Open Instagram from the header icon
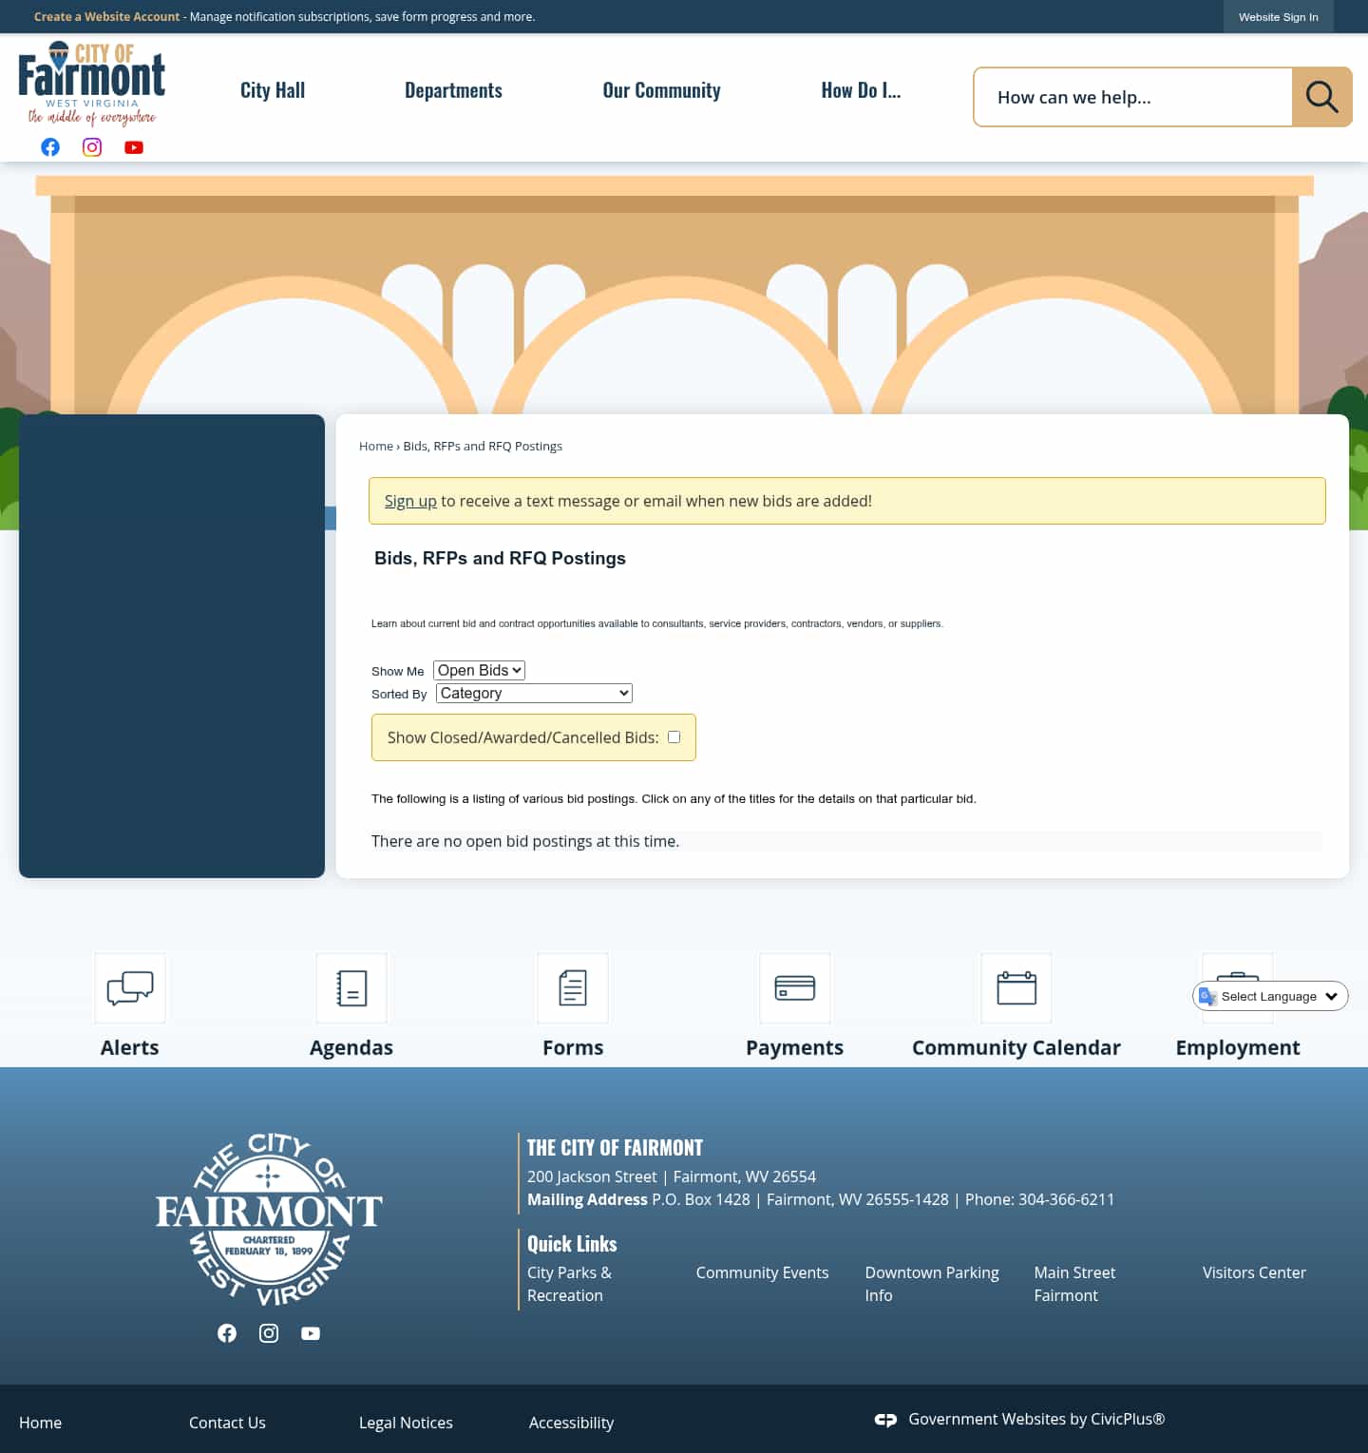The width and height of the screenshot is (1368, 1453). pos(91,147)
